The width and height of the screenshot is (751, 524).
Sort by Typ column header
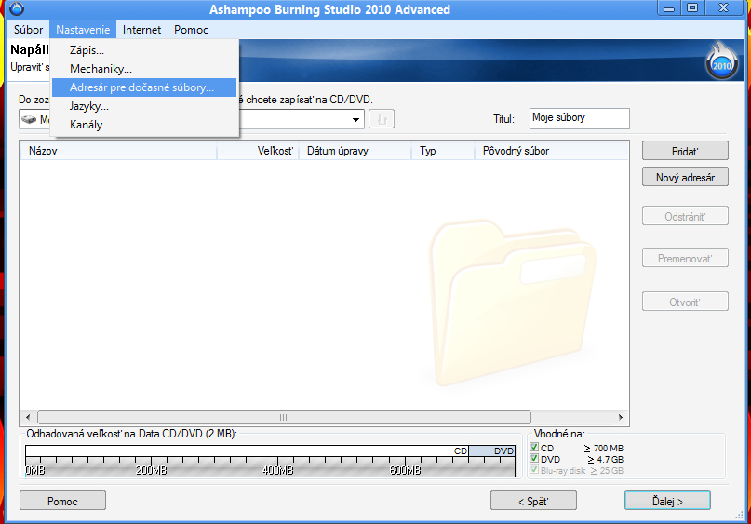point(443,151)
